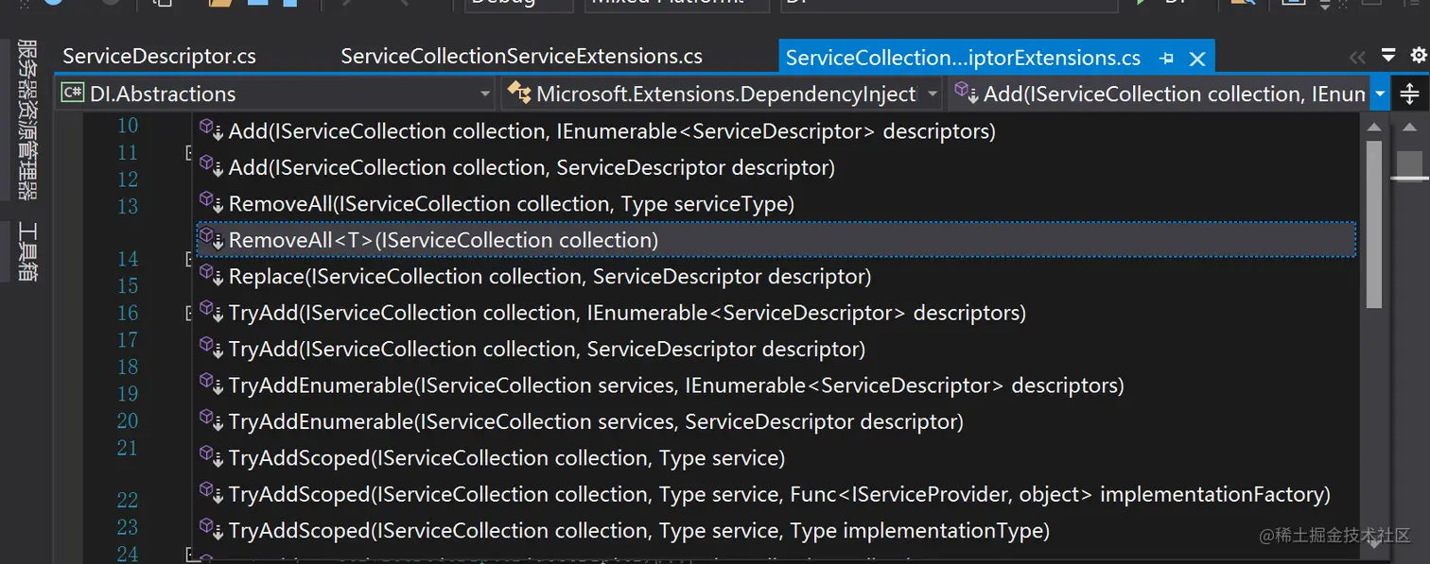
Task: Click the editor split-window icon
Action: [x=1409, y=94]
